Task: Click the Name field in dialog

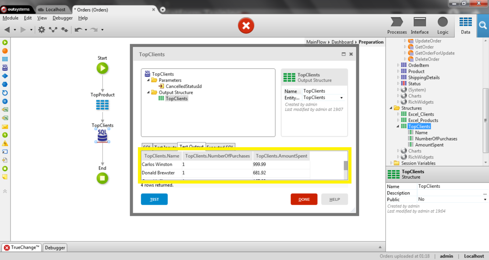Action: [x=324, y=91]
